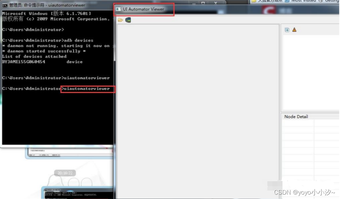Click the UI Automator Viewer title bar icon
This screenshot has height=199, width=340.
coord(118,9)
